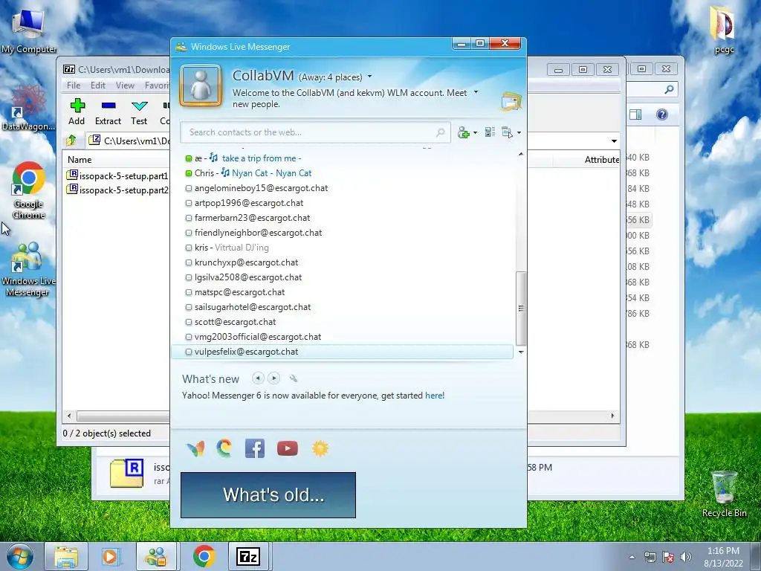This screenshot has width=761, height=571.
Task: Click the Show menu icon in Messenger
Action: (507, 132)
